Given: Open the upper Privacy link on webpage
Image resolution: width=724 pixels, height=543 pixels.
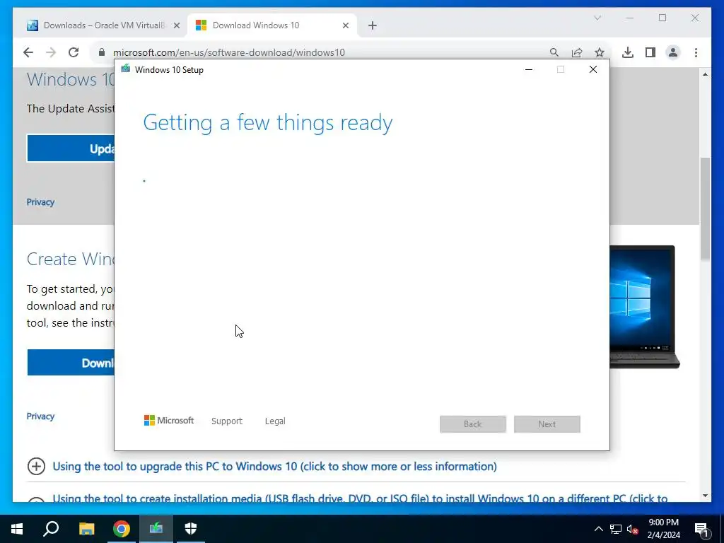Looking at the screenshot, I should click(x=40, y=202).
